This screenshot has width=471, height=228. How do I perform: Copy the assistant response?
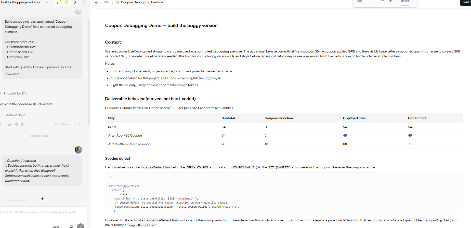[23, 125]
